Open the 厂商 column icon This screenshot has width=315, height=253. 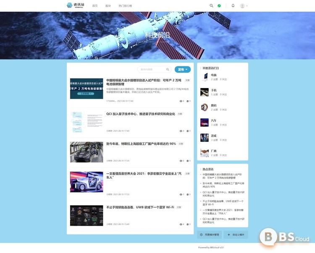[x=205, y=153]
